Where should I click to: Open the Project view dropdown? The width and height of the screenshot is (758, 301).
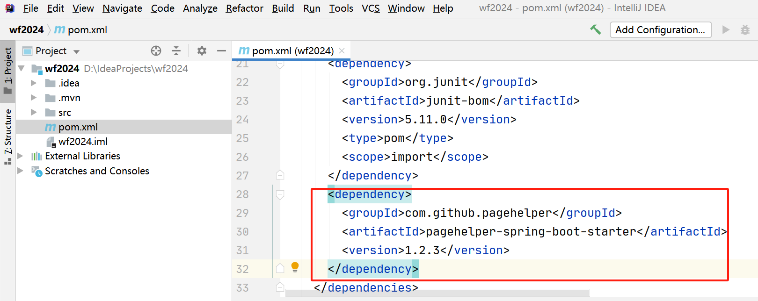point(76,51)
